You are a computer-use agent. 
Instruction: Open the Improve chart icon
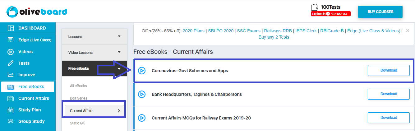(11, 75)
